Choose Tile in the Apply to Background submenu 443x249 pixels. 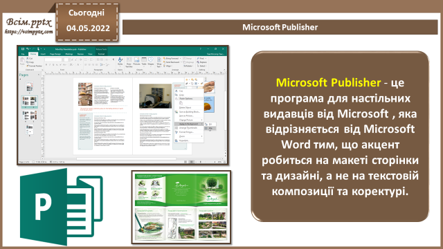pyautogui.click(x=210, y=128)
